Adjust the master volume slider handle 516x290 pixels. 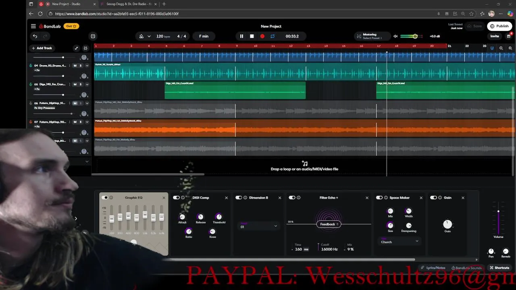click(x=415, y=36)
